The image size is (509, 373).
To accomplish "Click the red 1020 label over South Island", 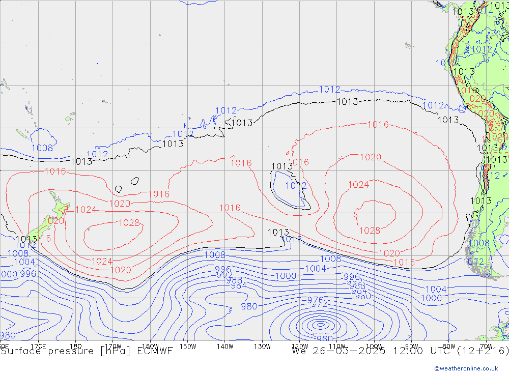I will [x=53, y=221].
